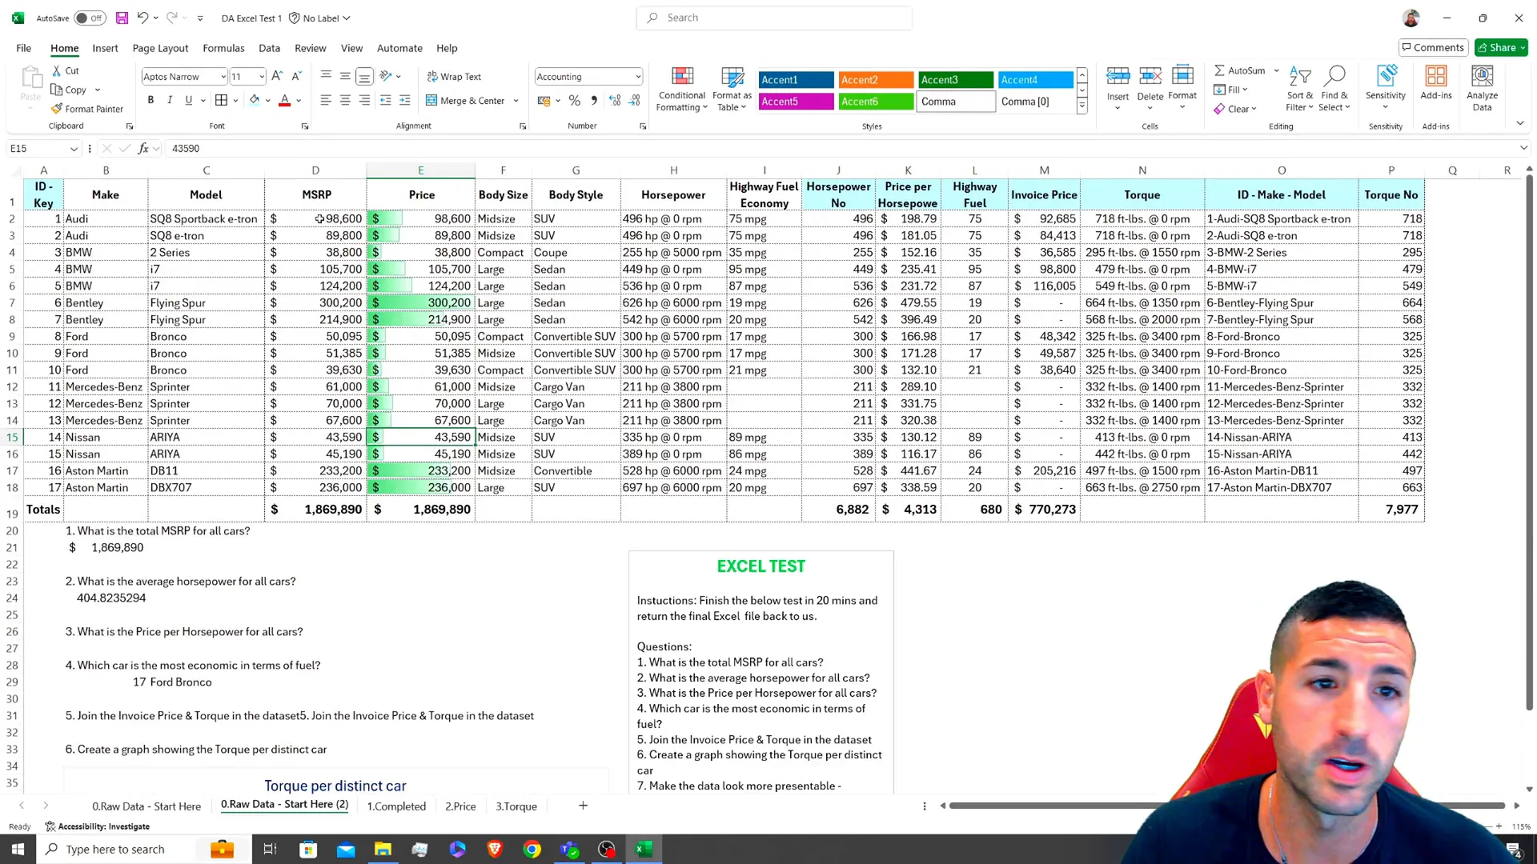This screenshot has height=864, width=1537.
Task: Open the Name Box dropdown
Action: tap(74, 149)
